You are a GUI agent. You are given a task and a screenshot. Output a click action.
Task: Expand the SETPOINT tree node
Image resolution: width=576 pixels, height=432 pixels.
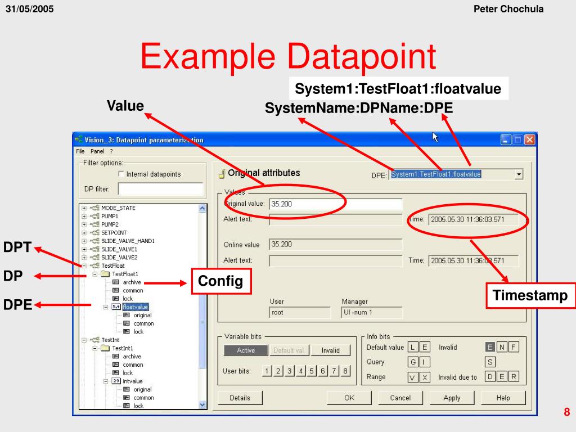point(84,233)
